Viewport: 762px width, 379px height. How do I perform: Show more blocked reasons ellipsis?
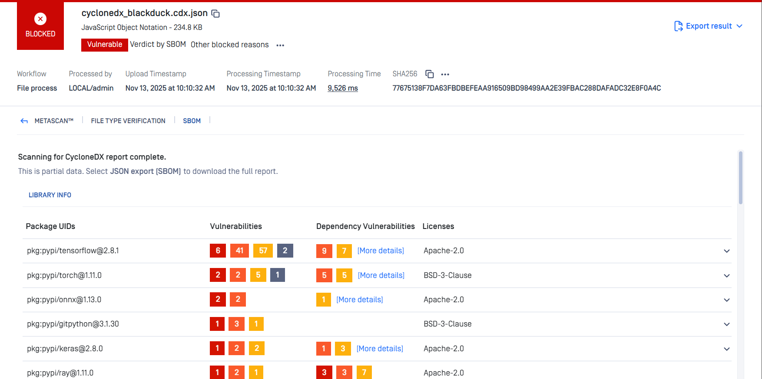tap(280, 45)
